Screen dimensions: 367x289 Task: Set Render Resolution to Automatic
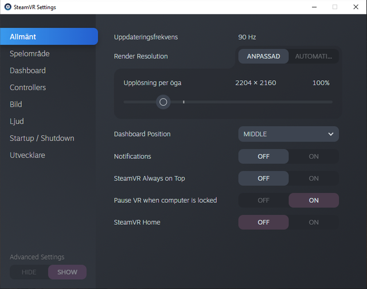[314, 56]
